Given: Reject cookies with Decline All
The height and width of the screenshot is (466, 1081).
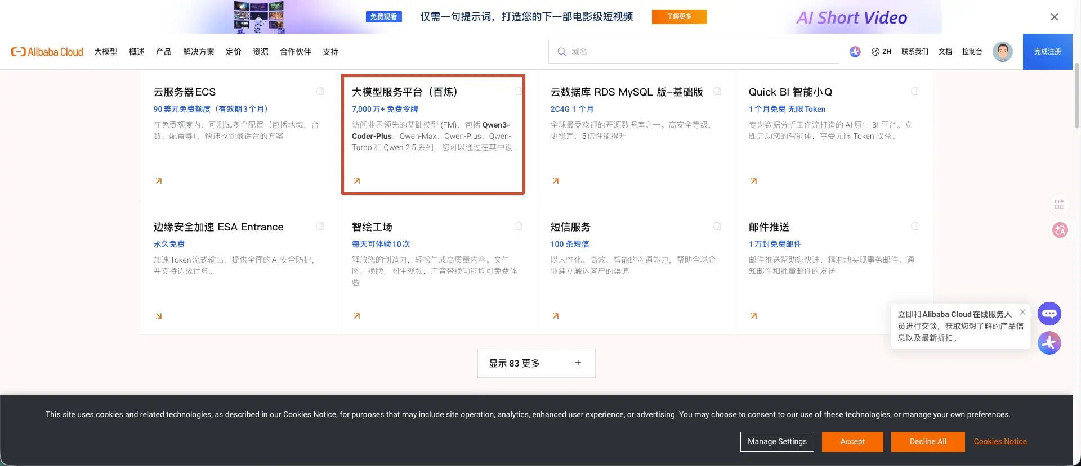Looking at the screenshot, I should coord(928,442).
